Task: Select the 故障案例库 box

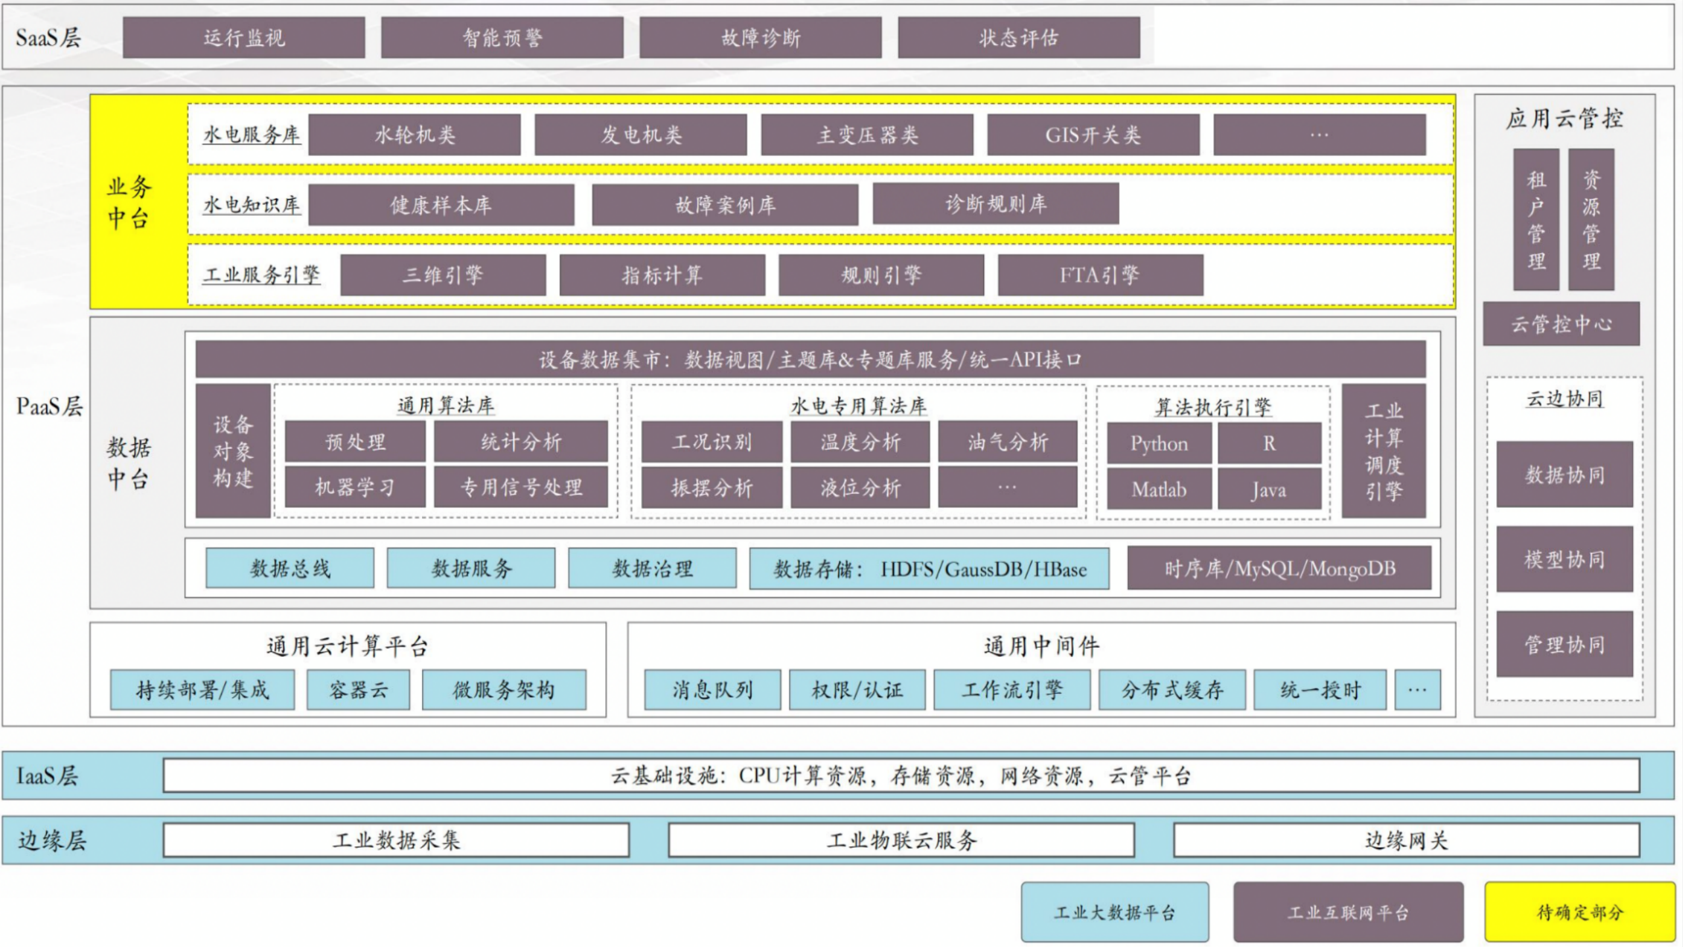Action: pos(725,205)
